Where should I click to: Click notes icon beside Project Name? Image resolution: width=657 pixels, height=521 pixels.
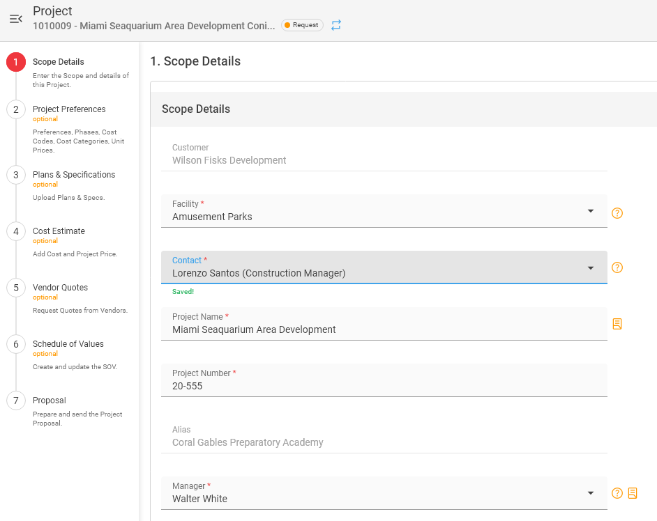tap(617, 324)
